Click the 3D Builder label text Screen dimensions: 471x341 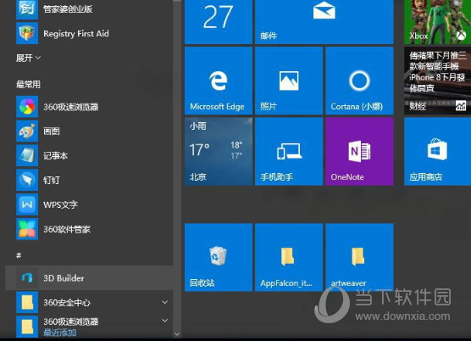[64, 278]
